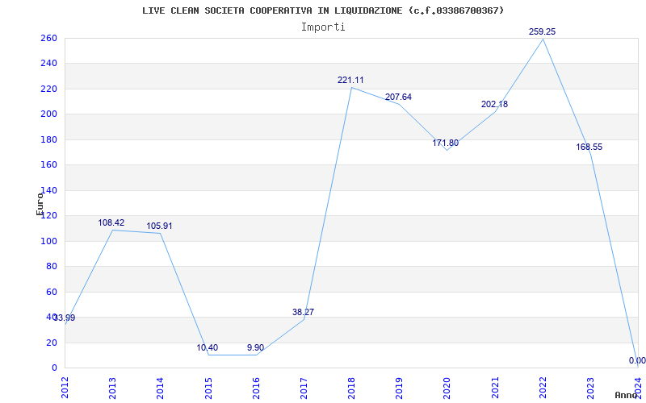This screenshot has height=403, width=646.
Task: Click the 20 y-axis tick label
Action: tap(51, 343)
